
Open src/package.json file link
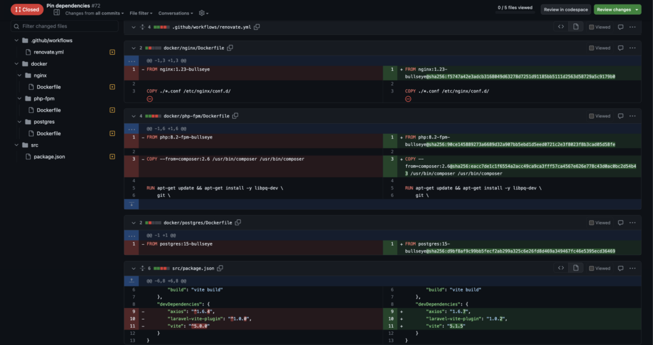193,268
